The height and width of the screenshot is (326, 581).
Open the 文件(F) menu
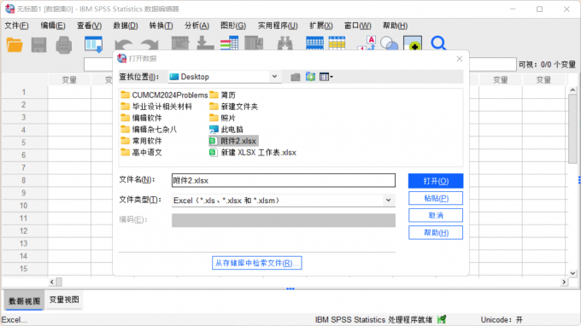(16, 26)
